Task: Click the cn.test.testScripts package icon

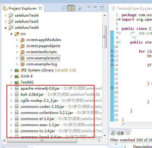Action: 22,52
